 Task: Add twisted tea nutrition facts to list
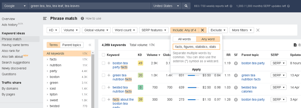tap(109, 87)
